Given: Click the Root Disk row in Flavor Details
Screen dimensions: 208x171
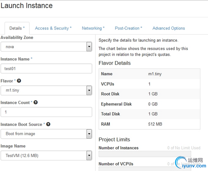Looking at the screenshot, I should tap(149, 94).
